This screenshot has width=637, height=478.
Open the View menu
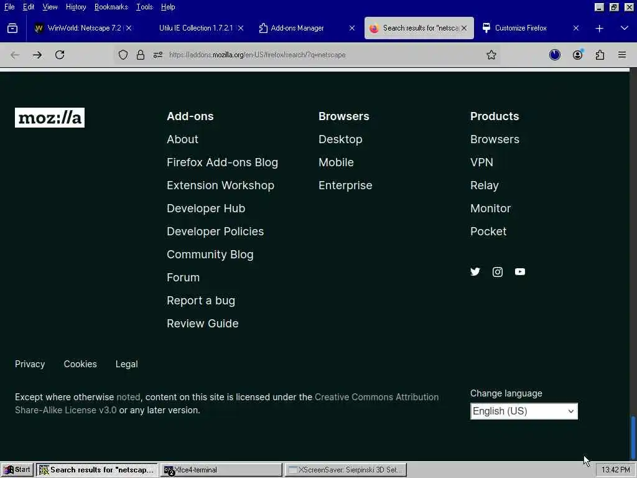(50, 7)
